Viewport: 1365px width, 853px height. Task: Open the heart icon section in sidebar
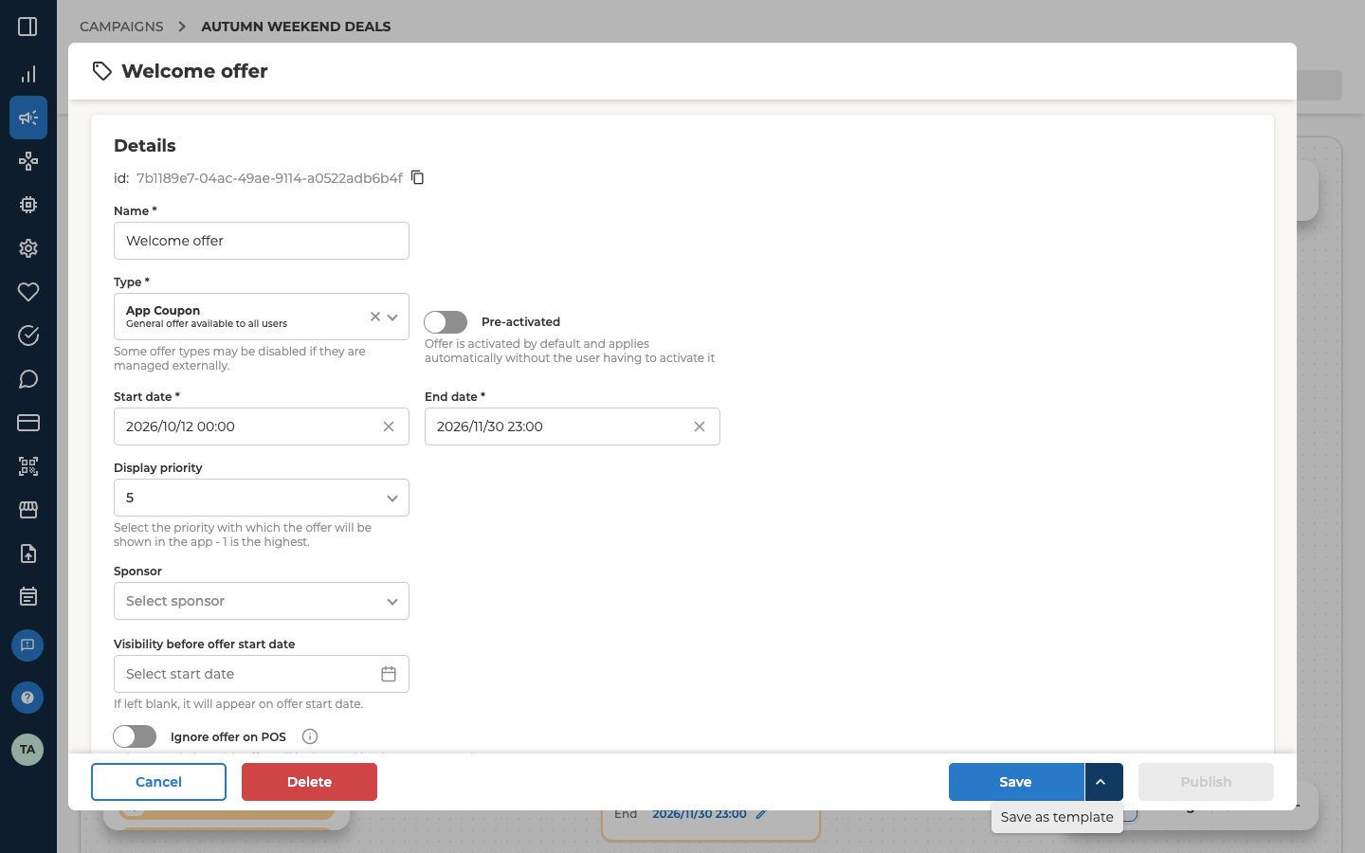28,292
